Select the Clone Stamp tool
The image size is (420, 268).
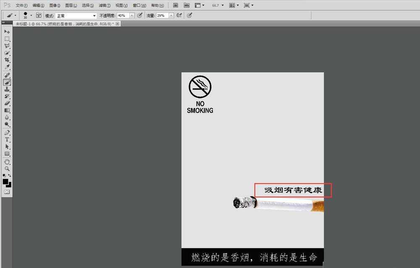(6, 89)
